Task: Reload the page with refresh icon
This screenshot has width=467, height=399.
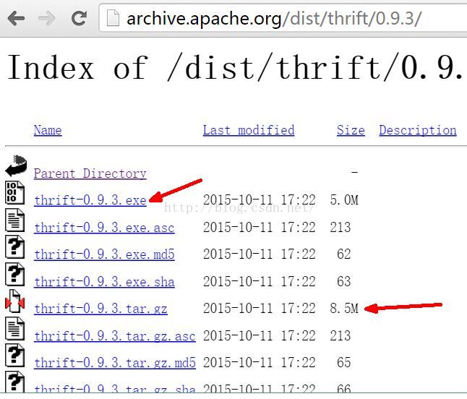Action: [80, 18]
